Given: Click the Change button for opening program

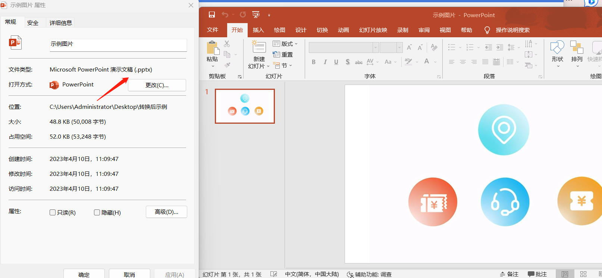Looking at the screenshot, I should click(x=157, y=85).
